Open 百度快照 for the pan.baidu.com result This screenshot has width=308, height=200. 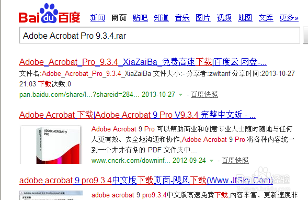(204, 95)
